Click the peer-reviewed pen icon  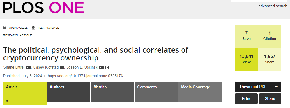[33, 28]
